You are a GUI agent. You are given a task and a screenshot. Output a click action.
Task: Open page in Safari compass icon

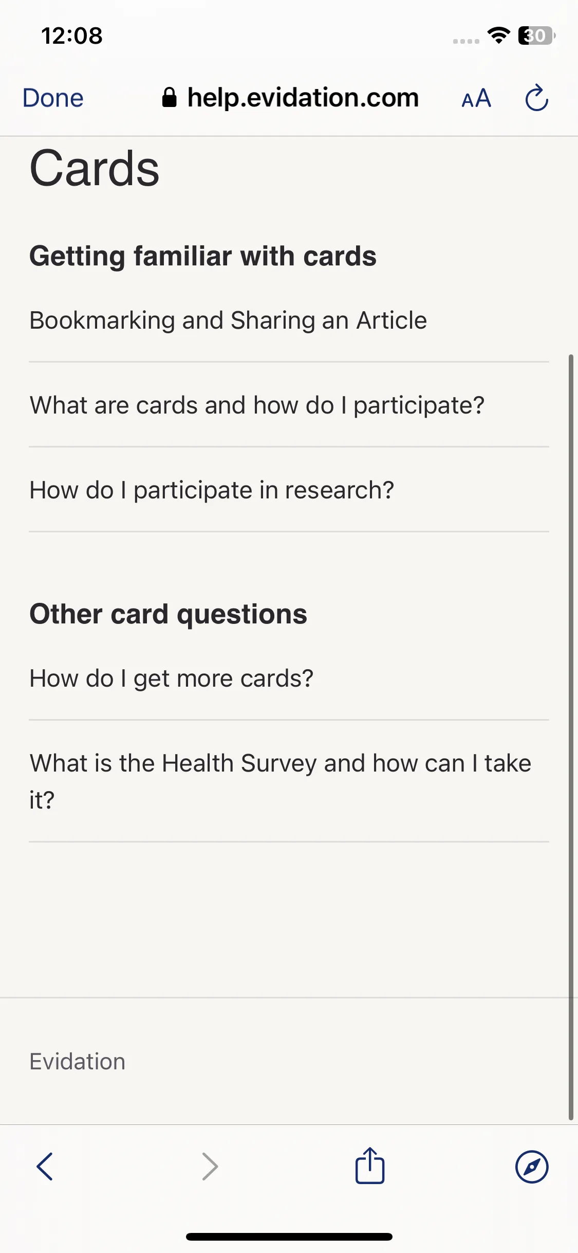[x=532, y=1167]
